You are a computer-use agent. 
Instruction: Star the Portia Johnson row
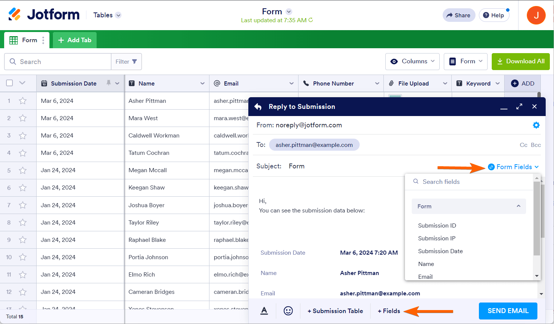click(x=23, y=257)
